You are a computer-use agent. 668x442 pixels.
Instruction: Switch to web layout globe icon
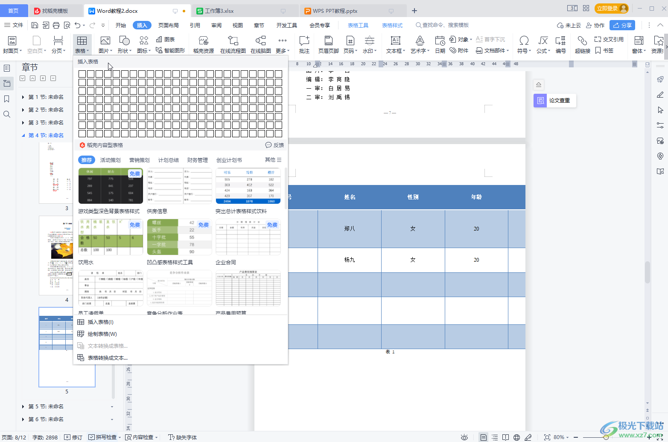point(517,437)
